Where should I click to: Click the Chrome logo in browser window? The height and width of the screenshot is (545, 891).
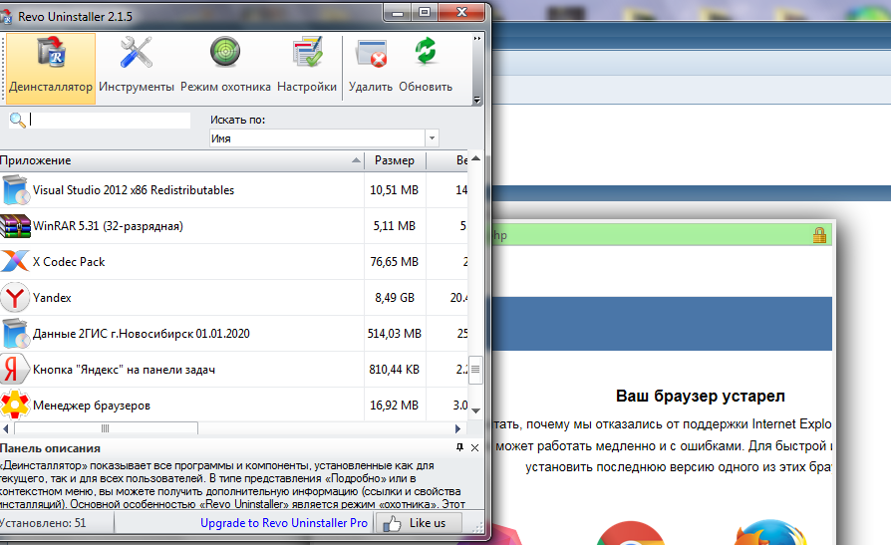[x=631, y=534]
